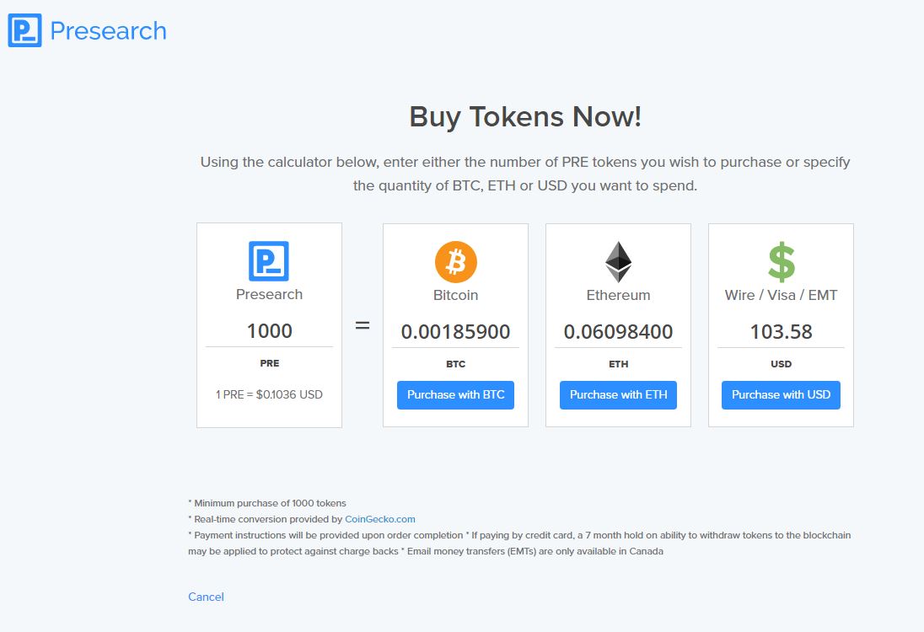
Task: Click the Presearch logo icon in header
Action: [24, 30]
